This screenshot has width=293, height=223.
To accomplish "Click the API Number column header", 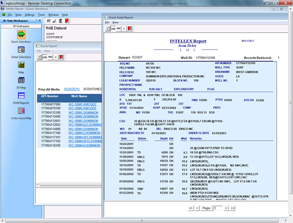I will [x=50, y=96].
